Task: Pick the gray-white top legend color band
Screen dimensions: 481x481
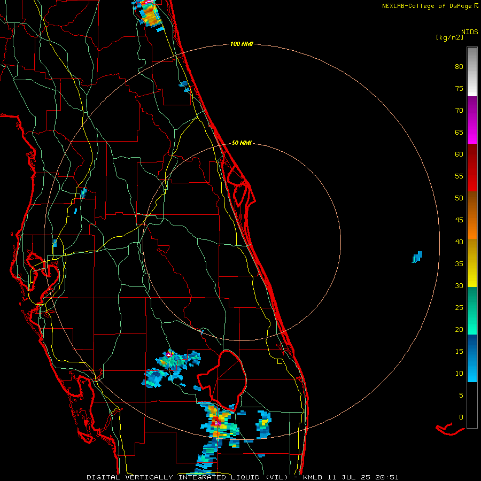Action: pos(472,72)
